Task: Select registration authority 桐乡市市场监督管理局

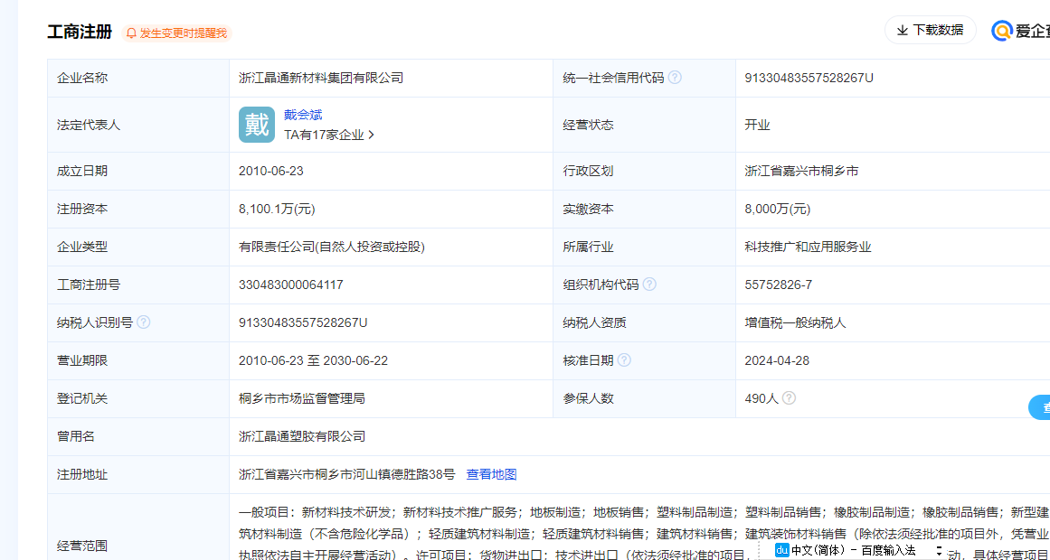Action: (x=301, y=398)
